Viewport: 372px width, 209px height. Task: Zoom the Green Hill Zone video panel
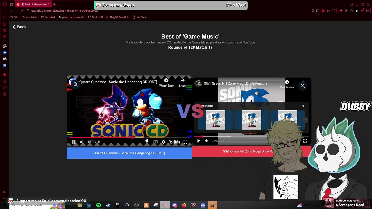coord(303,86)
